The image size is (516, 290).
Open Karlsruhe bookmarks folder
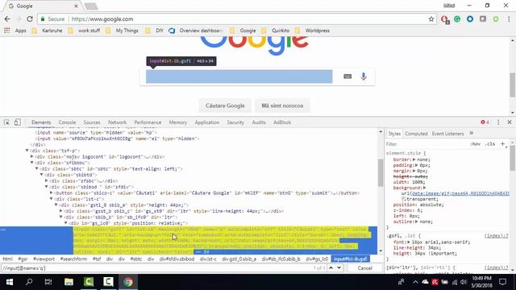tap(47, 31)
